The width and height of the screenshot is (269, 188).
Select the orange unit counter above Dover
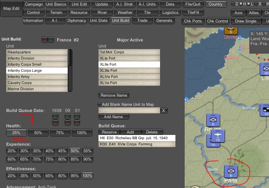[231, 31]
